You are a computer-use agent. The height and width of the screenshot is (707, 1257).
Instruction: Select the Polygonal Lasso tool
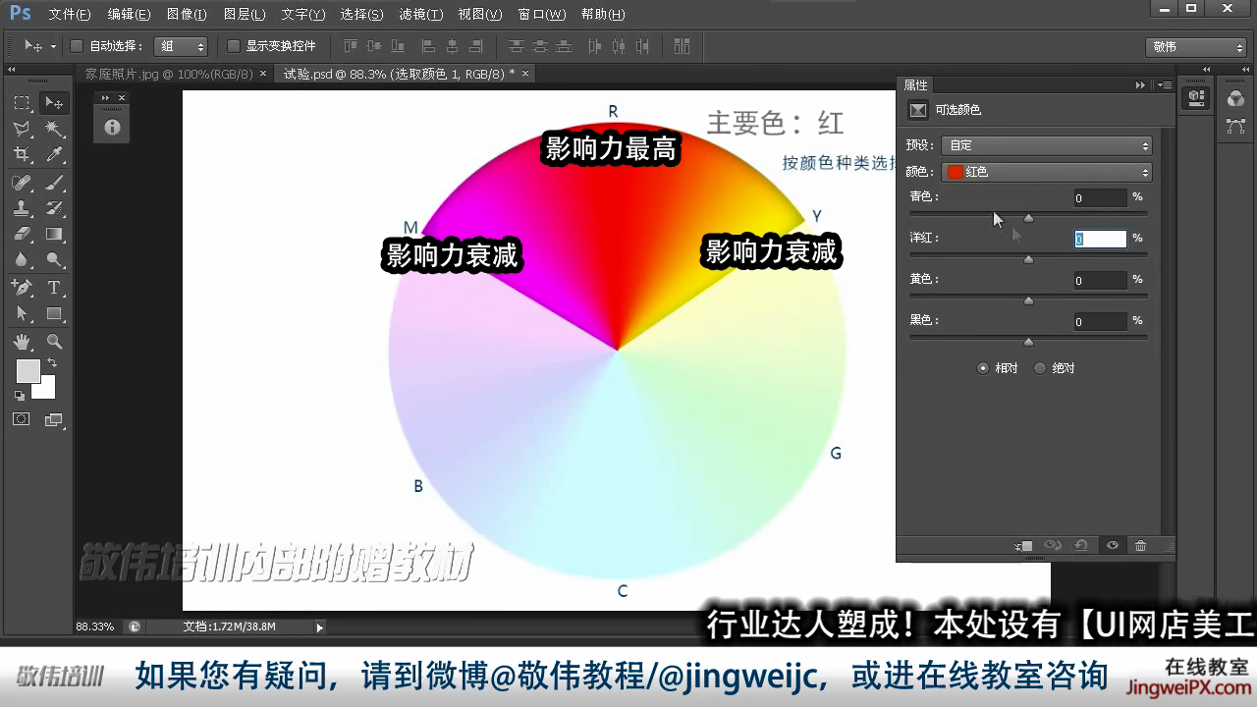(x=22, y=129)
